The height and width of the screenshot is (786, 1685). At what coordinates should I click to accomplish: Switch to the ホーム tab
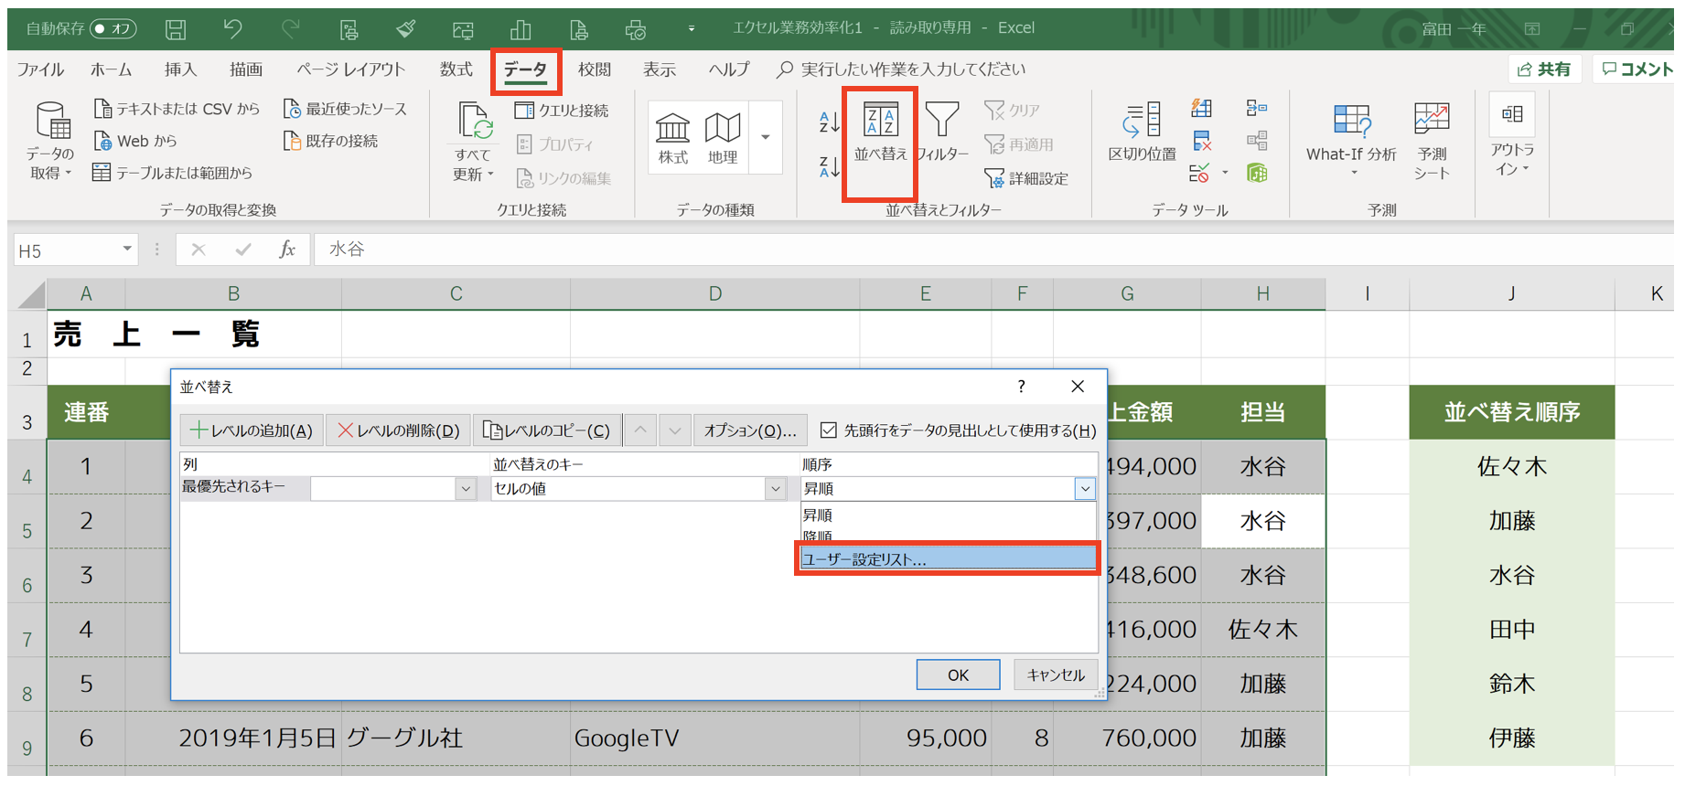[111, 69]
